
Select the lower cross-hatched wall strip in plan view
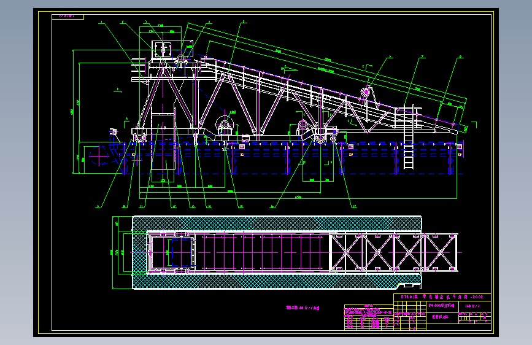[x=277, y=281]
